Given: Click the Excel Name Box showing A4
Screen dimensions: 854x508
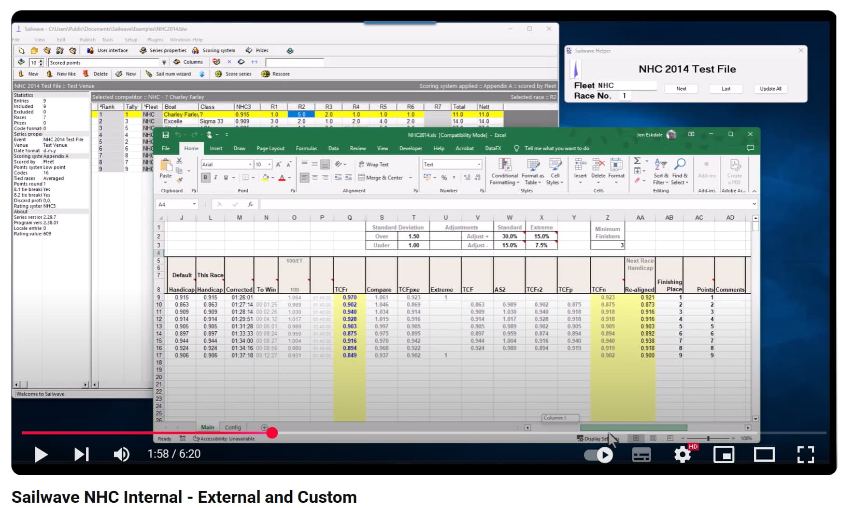Looking at the screenshot, I should click(177, 204).
